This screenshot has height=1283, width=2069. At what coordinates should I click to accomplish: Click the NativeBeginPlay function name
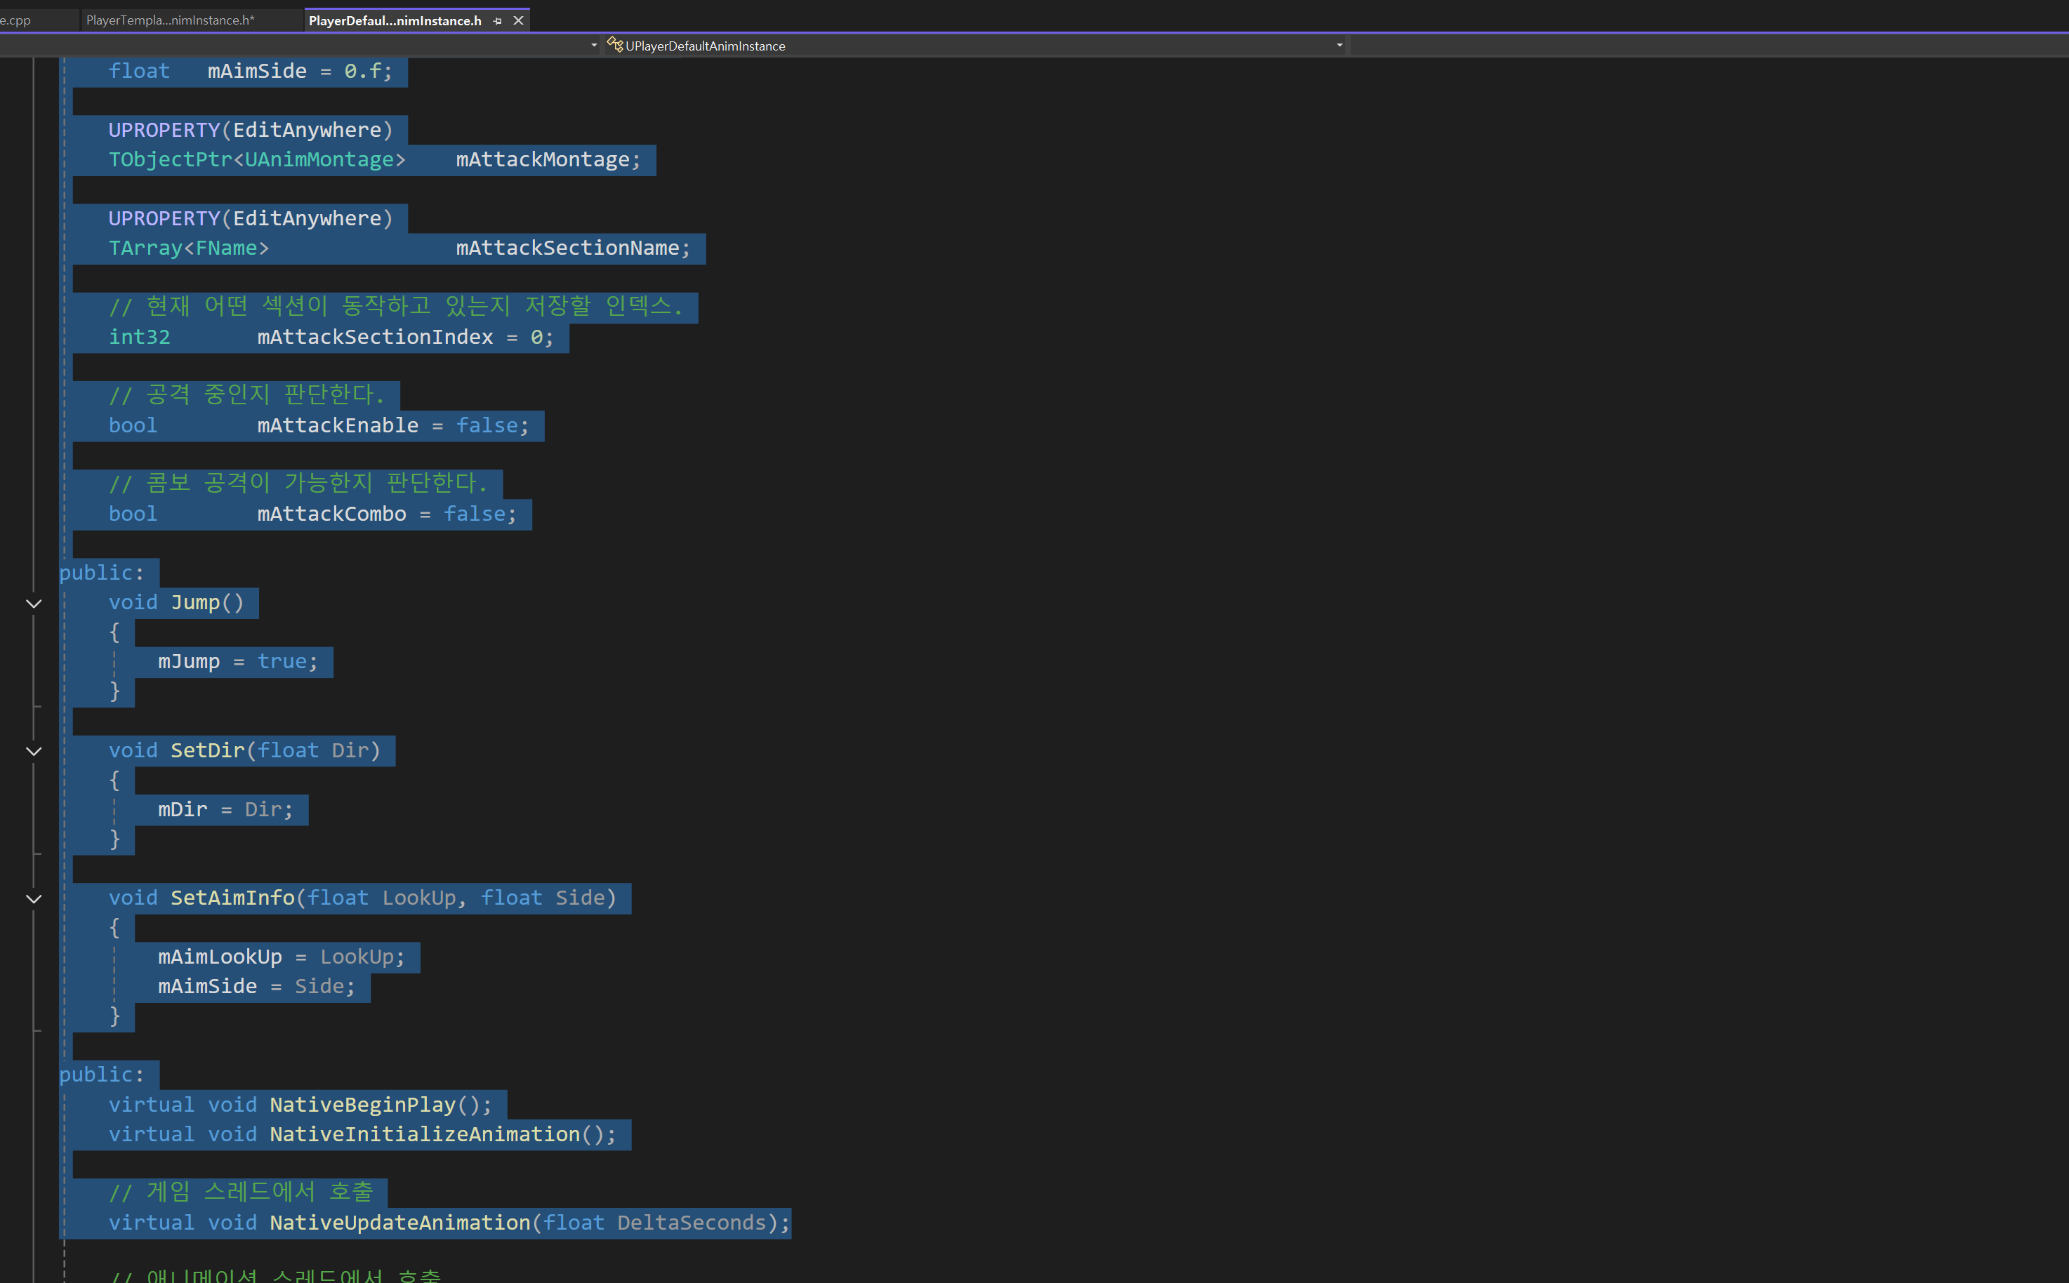pos(362,1105)
